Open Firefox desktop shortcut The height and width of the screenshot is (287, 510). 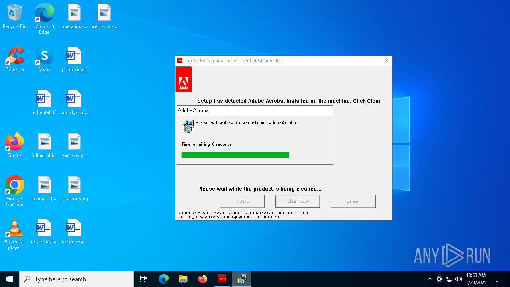pyautogui.click(x=15, y=146)
